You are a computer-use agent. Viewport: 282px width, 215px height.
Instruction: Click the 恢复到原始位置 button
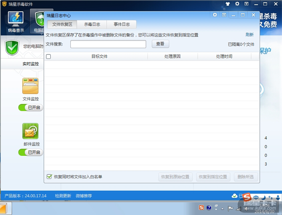(x=175, y=177)
